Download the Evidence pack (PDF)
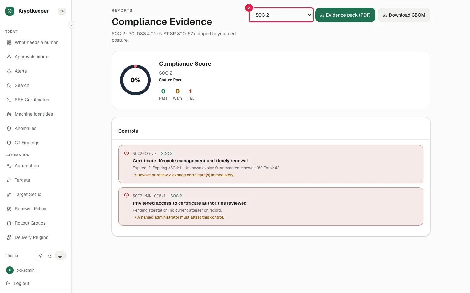This screenshot has height=293, width=470. tap(345, 15)
